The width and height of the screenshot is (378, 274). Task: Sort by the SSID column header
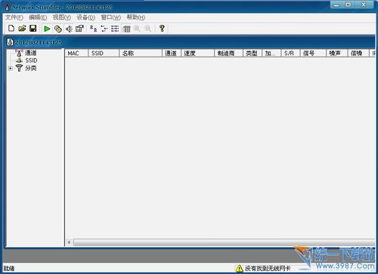click(104, 53)
